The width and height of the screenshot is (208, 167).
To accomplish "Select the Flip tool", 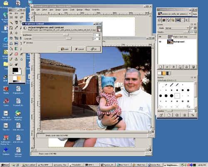I will click(16, 43).
